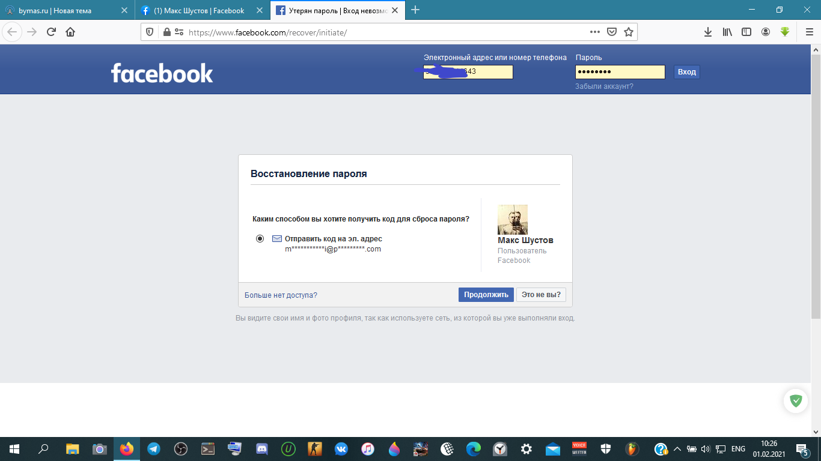Viewport: 821px width, 461px height.
Task: Open the Firefox Library
Action: [x=727, y=32]
